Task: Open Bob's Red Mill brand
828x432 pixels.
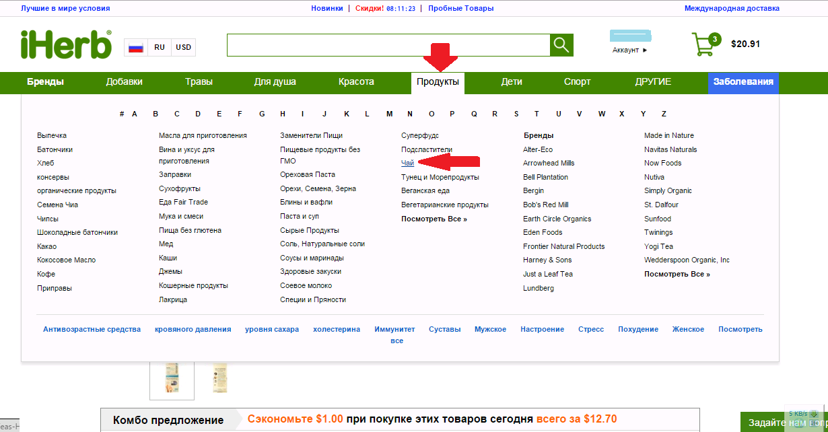Action: (546, 205)
